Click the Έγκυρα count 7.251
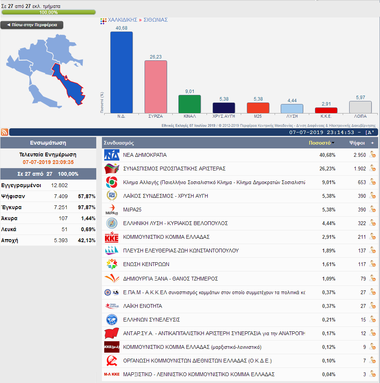Viewport: 380px width, 383px height. (x=61, y=207)
